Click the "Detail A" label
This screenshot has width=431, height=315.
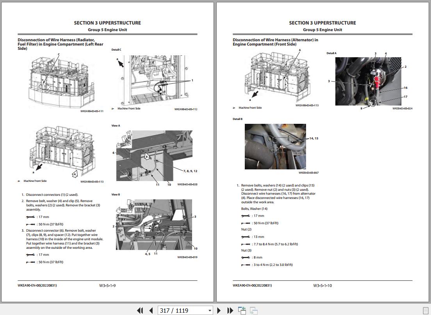[331, 53]
